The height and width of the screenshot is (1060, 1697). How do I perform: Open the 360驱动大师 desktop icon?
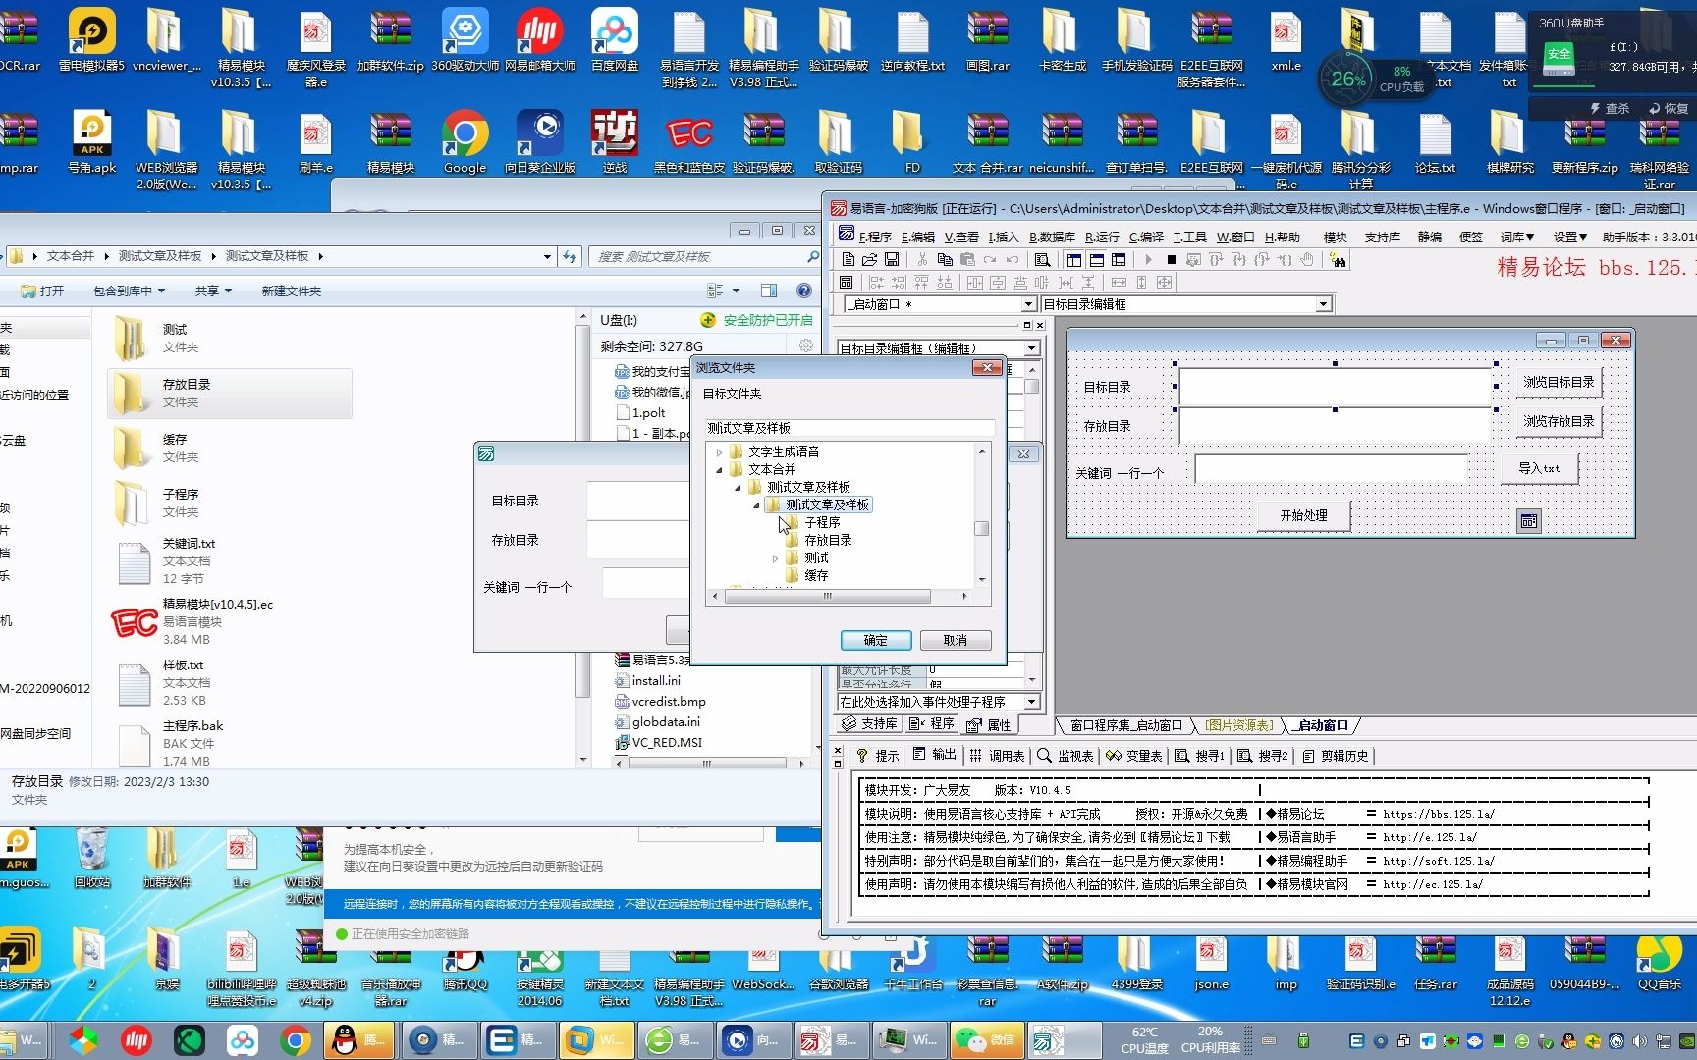(465, 39)
